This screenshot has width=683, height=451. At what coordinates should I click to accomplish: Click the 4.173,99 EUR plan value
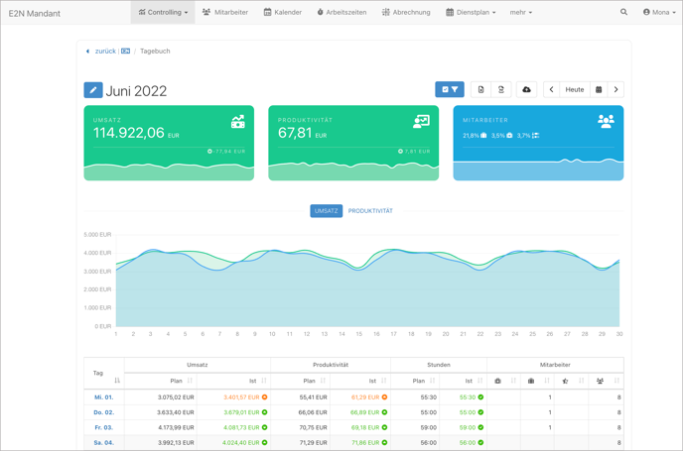click(176, 427)
